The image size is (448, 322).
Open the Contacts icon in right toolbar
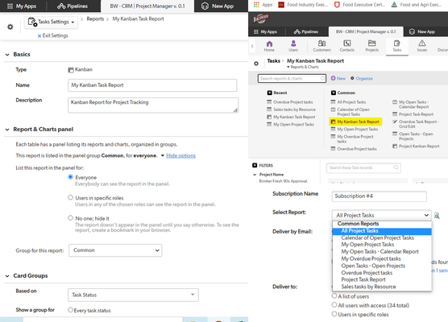click(346, 43)
